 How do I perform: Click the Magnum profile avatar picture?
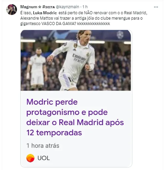[11, 9]
